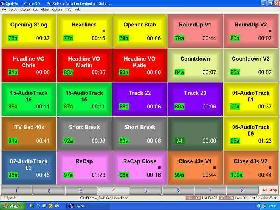Open the File menu
Image resolution: width=280 pixels, height=210 pixels.
(3, 9)
